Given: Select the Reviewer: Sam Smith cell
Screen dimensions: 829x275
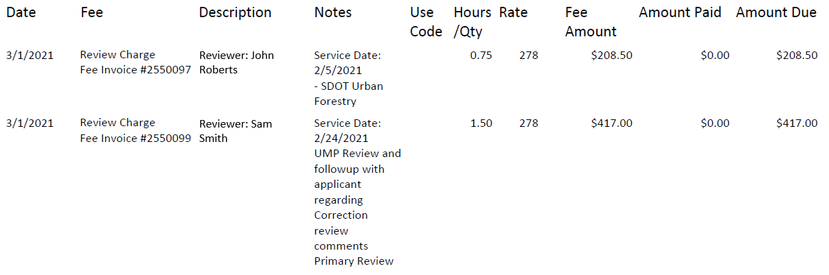Looking at the screenshot, I should pyautogui.click(x=235, y=131).
